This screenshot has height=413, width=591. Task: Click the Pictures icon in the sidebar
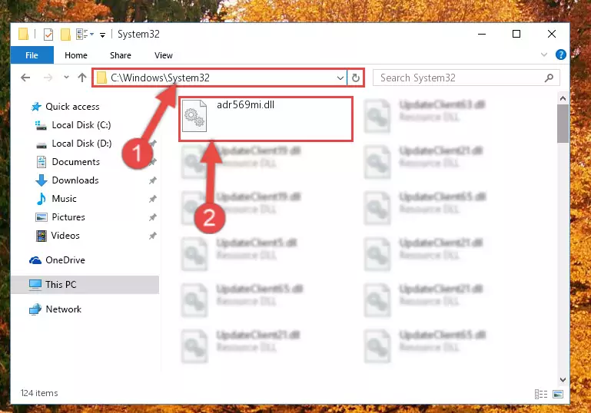[41, 217]
